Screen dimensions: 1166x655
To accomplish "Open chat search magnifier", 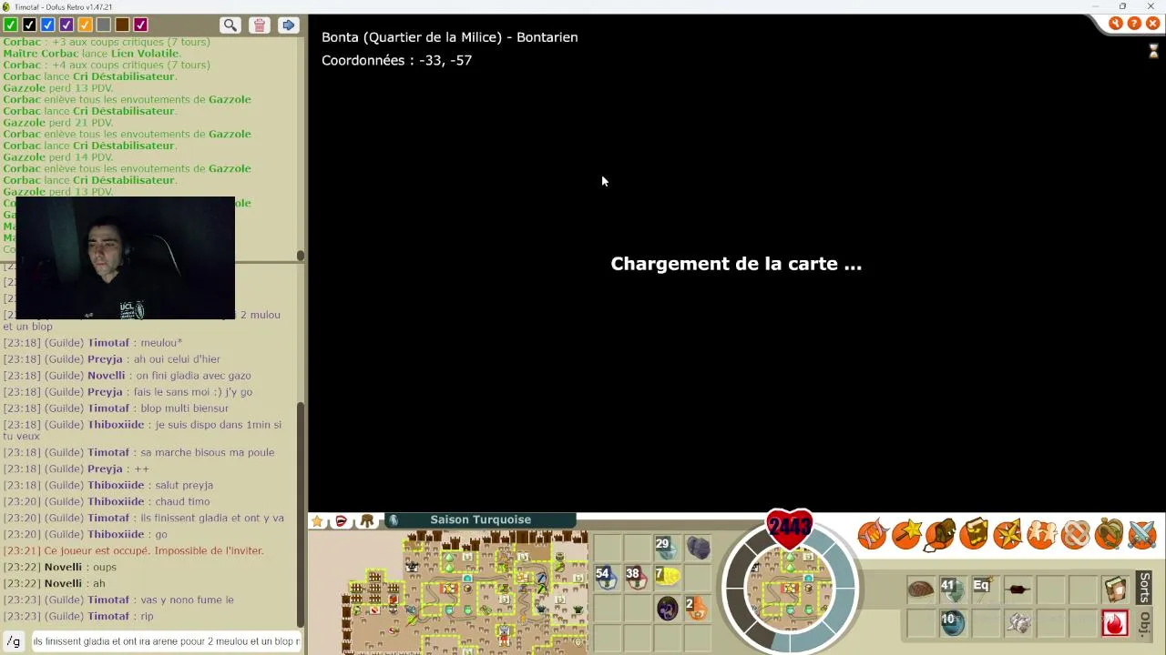I will click(230, 25).
